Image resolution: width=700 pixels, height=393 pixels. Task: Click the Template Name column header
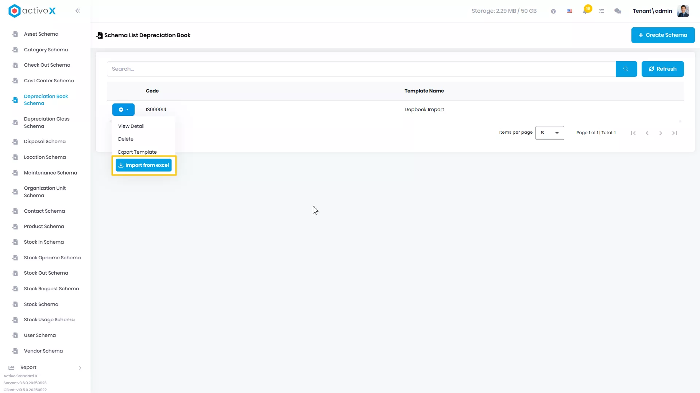(x=424, y=91)
